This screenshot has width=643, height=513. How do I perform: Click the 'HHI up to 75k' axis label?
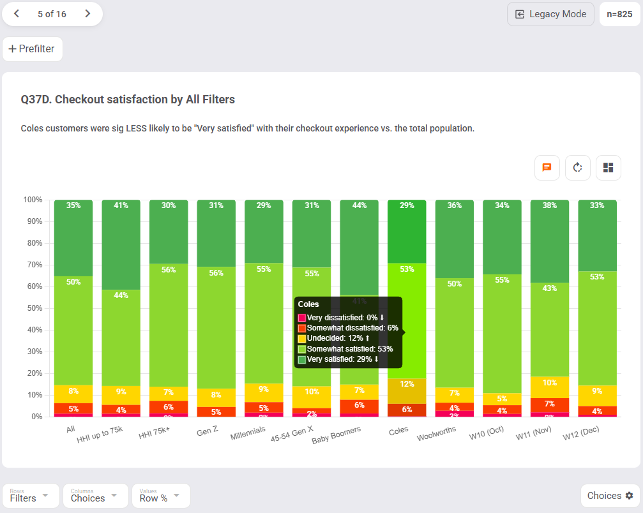coord(100,435)
